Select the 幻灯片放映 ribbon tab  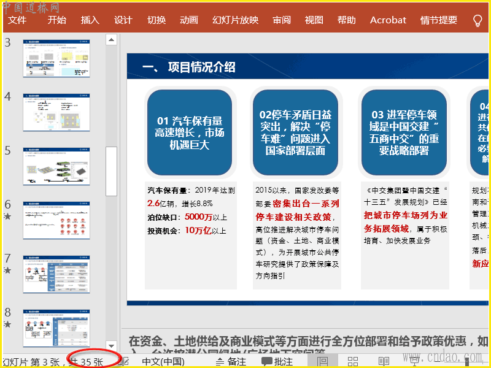point(236,20)
